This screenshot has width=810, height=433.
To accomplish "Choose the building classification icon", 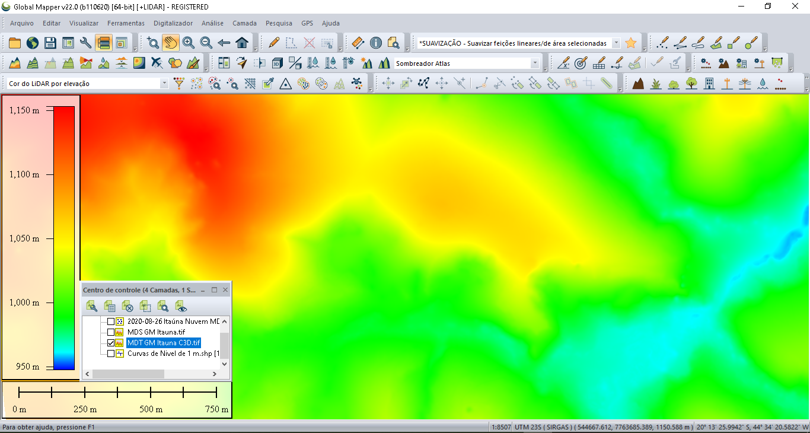I will click(709, 84).
